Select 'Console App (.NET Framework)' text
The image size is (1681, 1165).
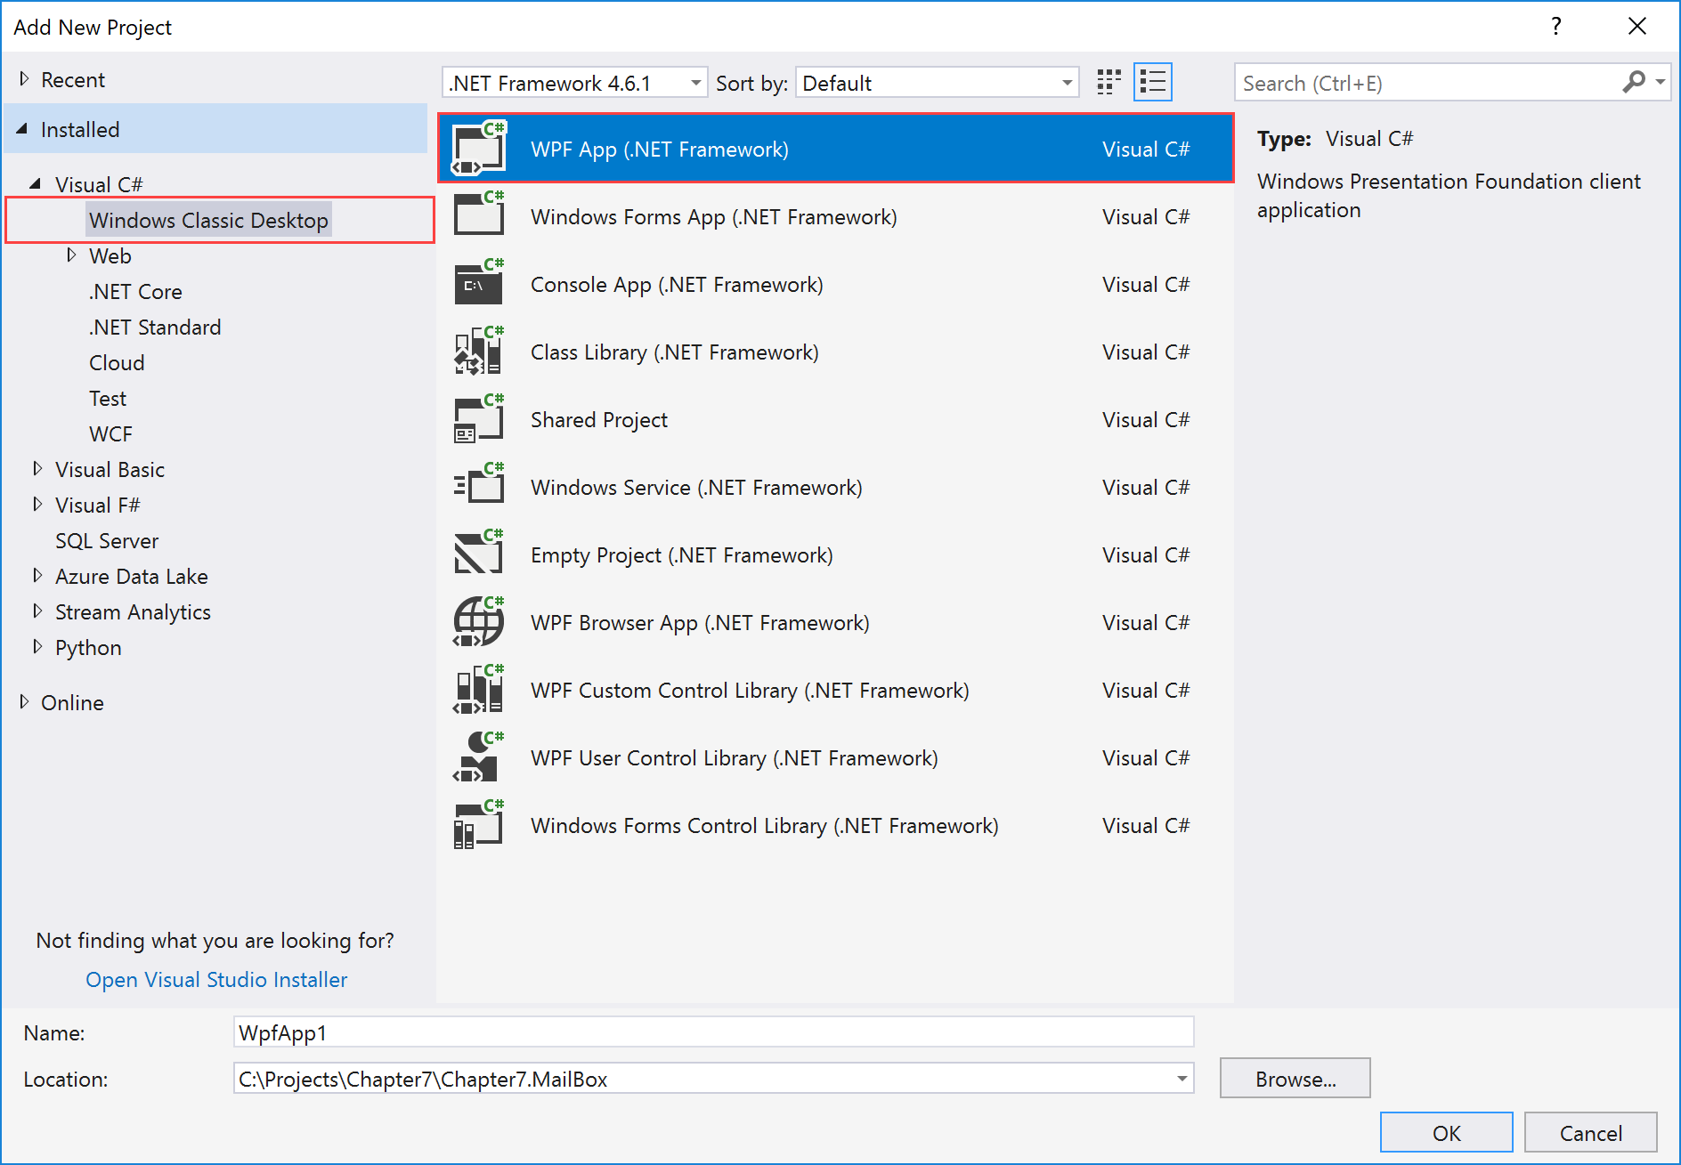click(x=677, y=284)
